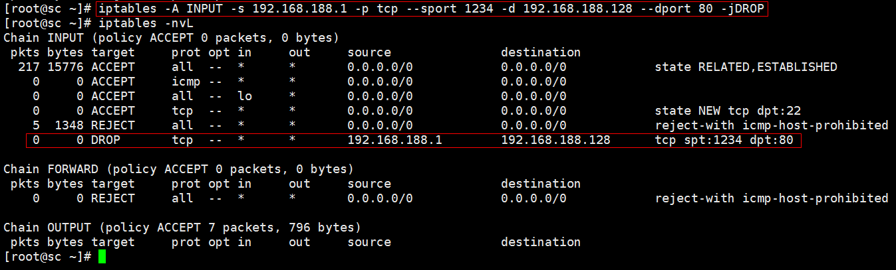Click the 'destination' header under Chain FORWARD
This screenshot has height=270, width=896.
click(x=541, y=184)
